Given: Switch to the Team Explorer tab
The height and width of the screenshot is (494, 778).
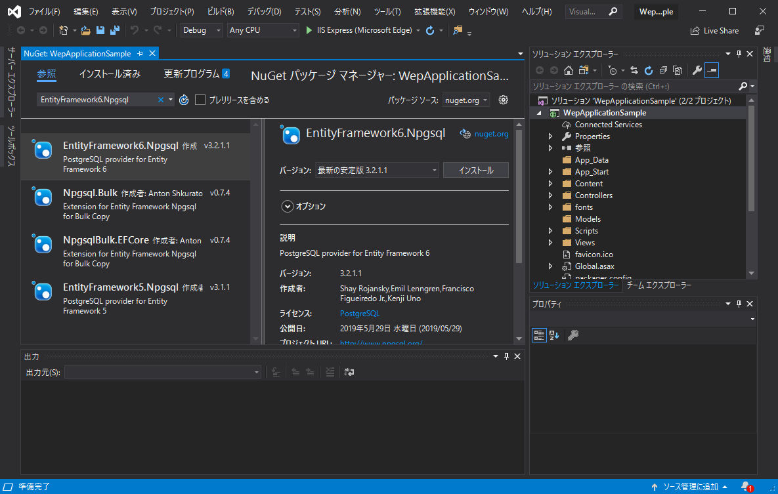Looking at the screenshot, I should coord(659,285).
